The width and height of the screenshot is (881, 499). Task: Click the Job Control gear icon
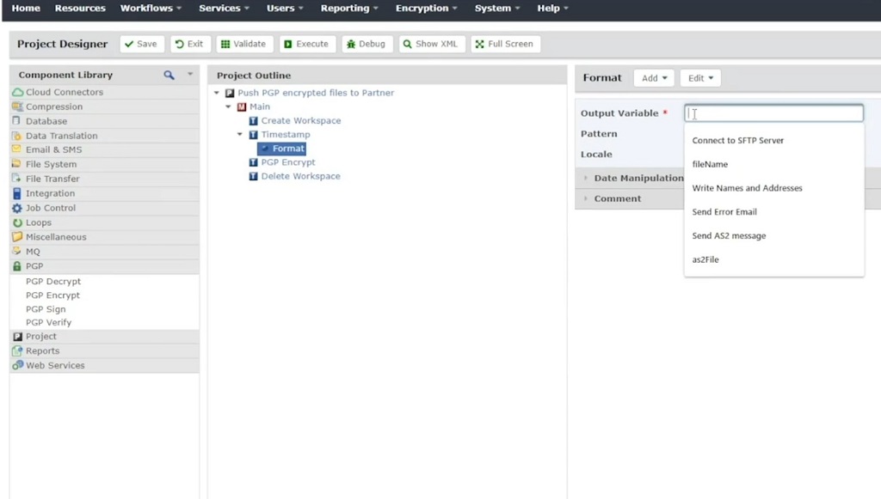coord(17,208)
